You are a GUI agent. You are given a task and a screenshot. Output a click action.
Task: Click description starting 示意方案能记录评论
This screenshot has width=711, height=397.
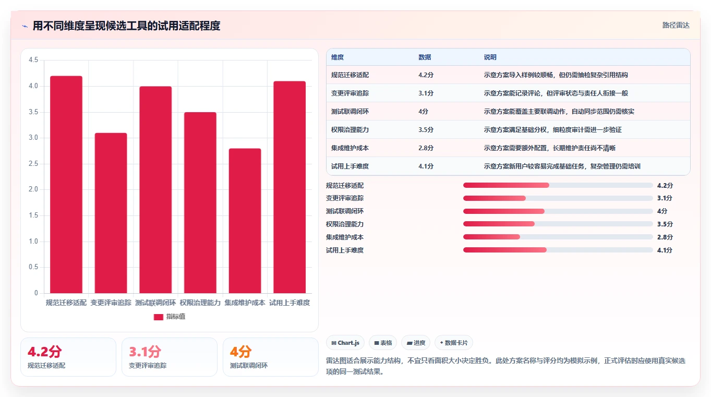click(x=556, y=93)
